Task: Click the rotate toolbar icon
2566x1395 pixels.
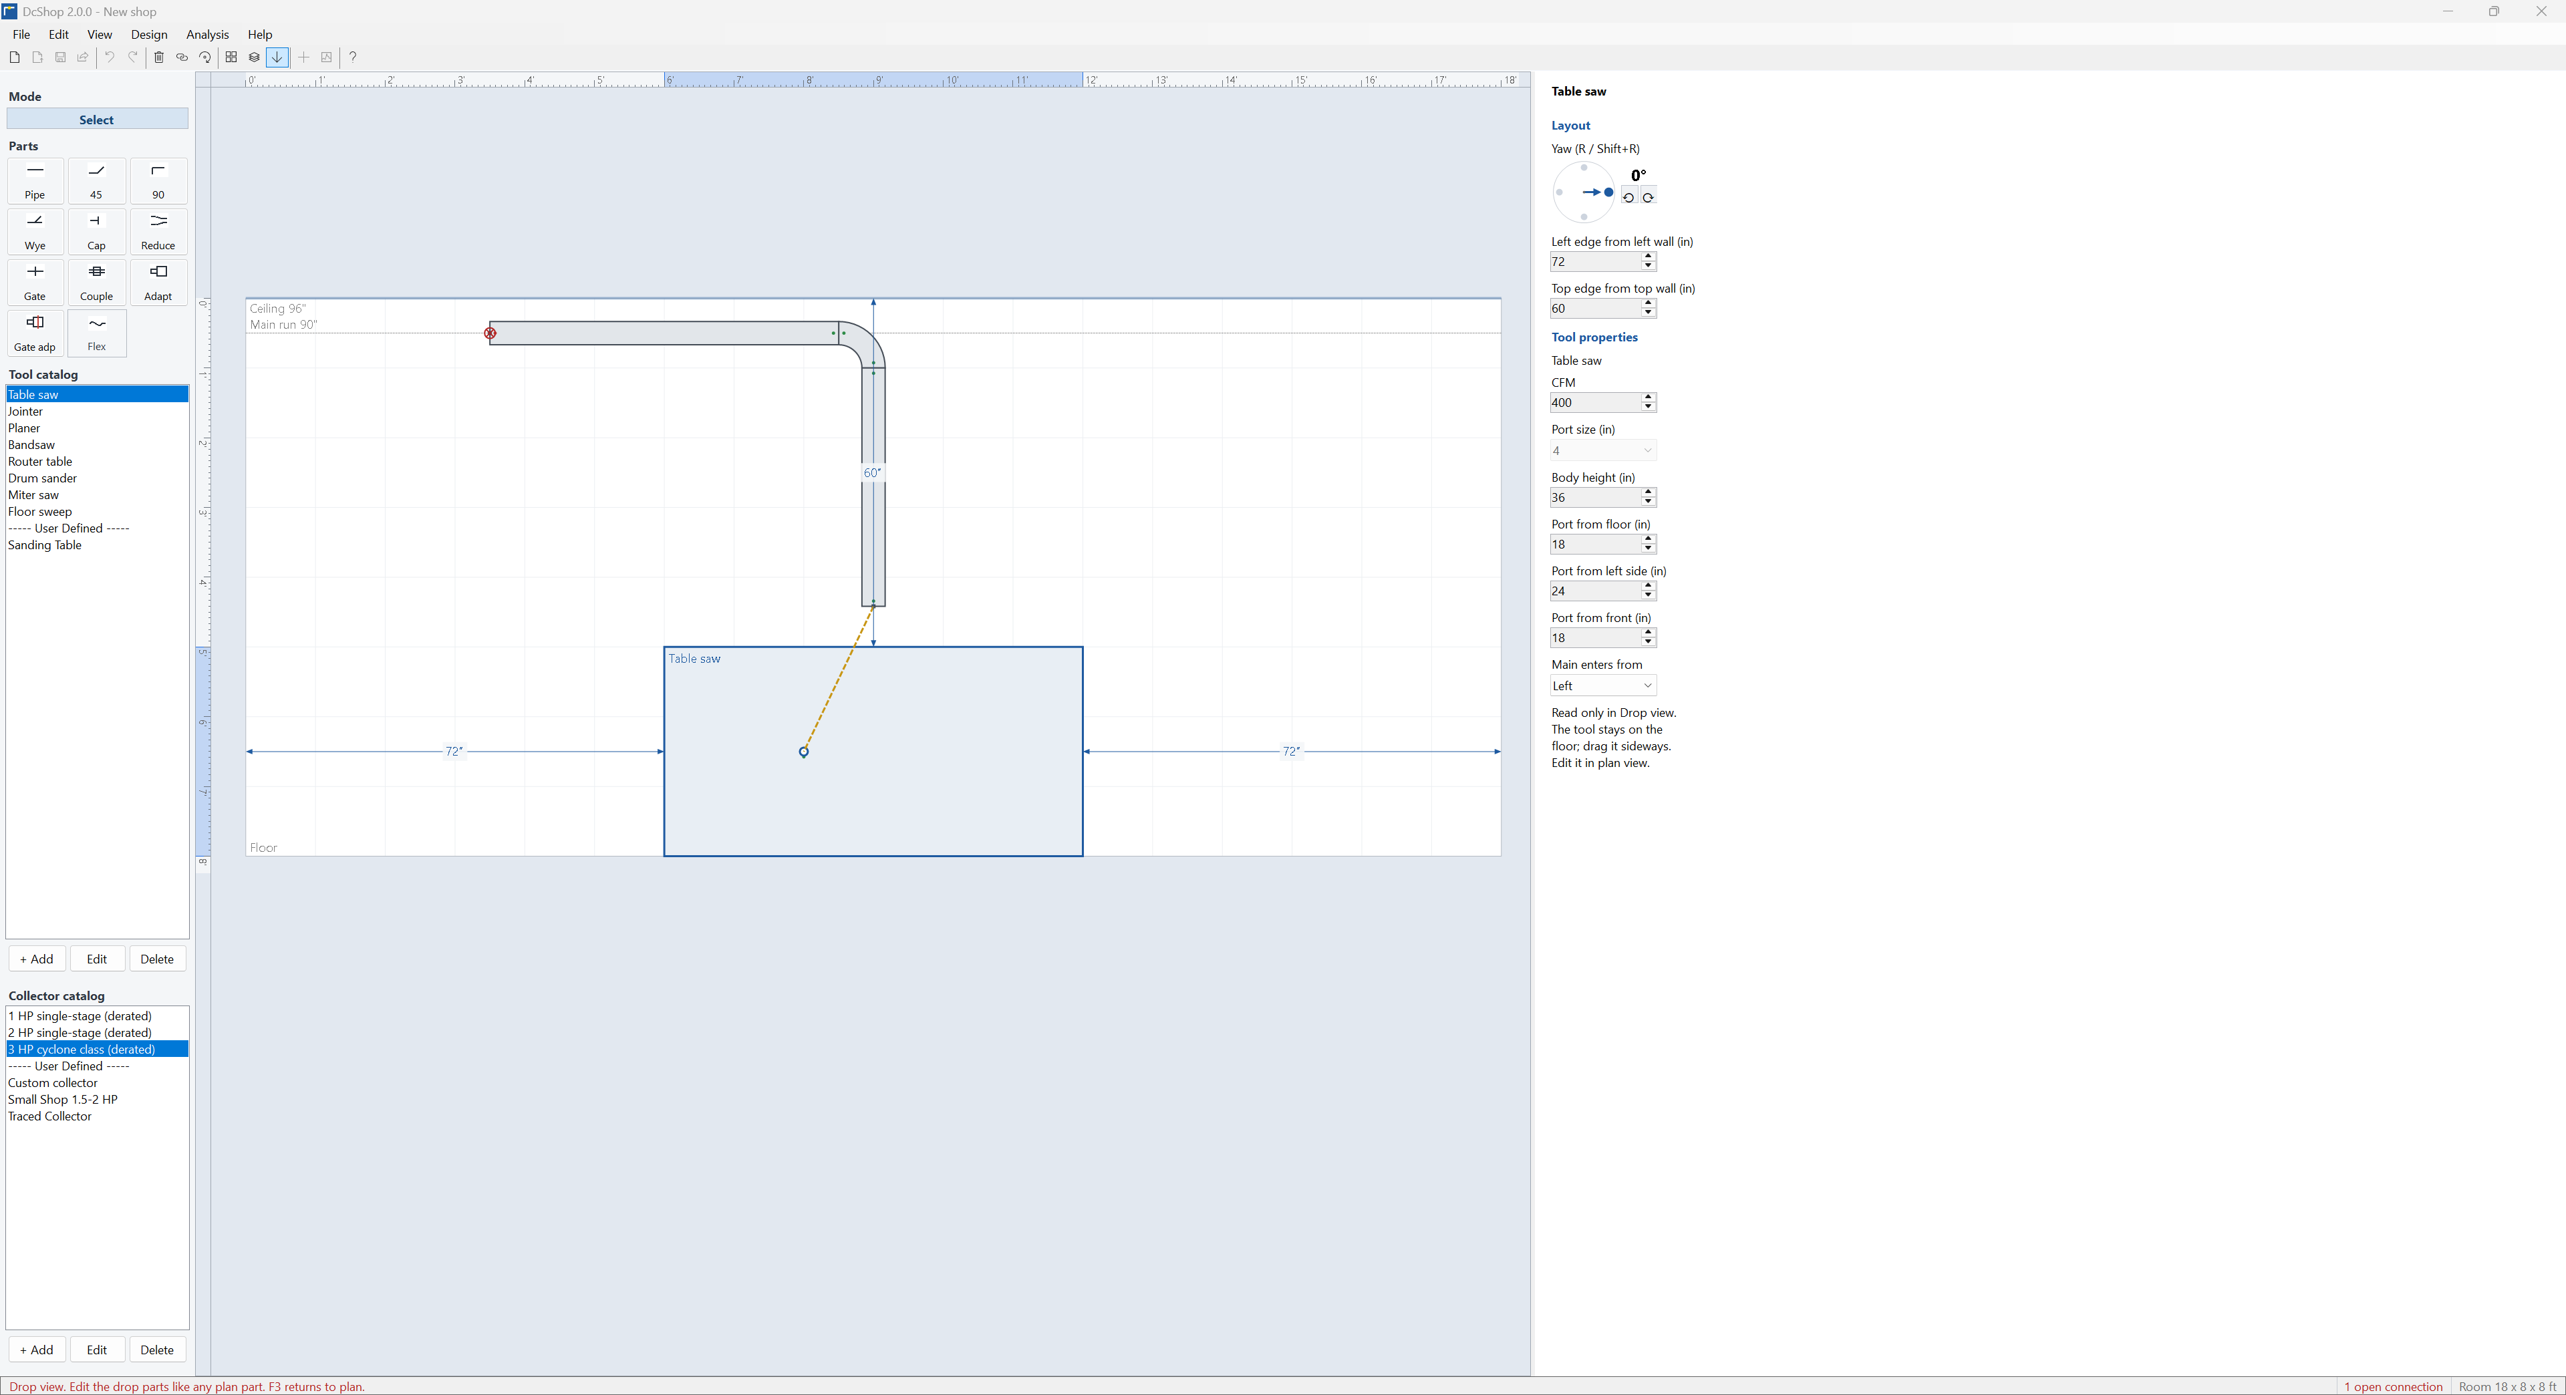Action: pos(204,57)
